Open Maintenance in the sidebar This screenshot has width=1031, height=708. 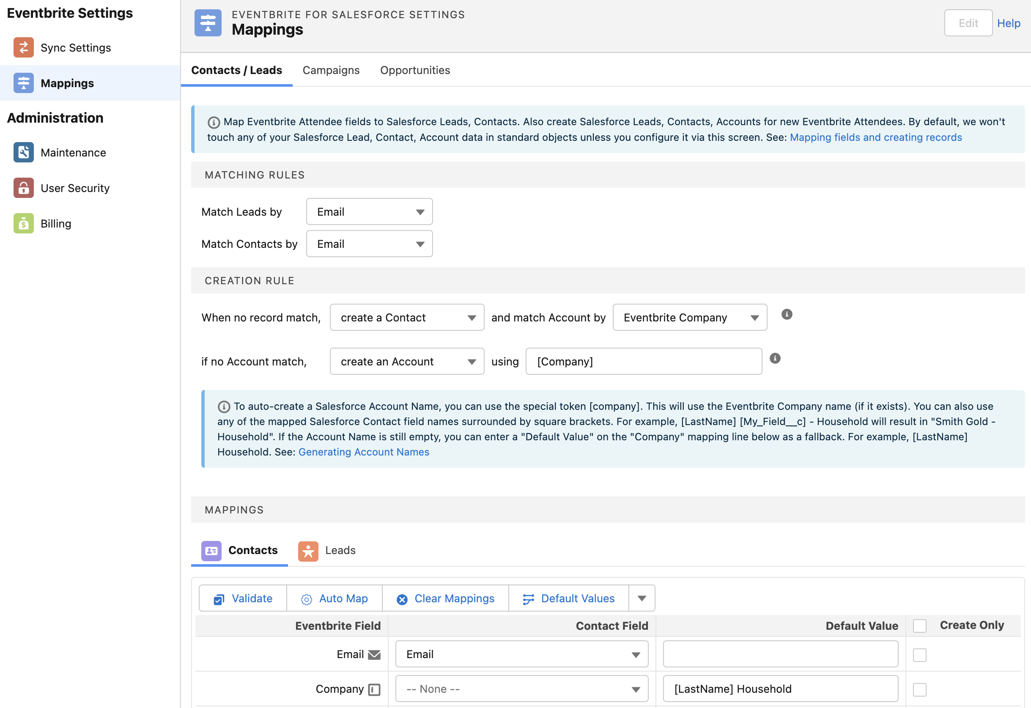90,152
